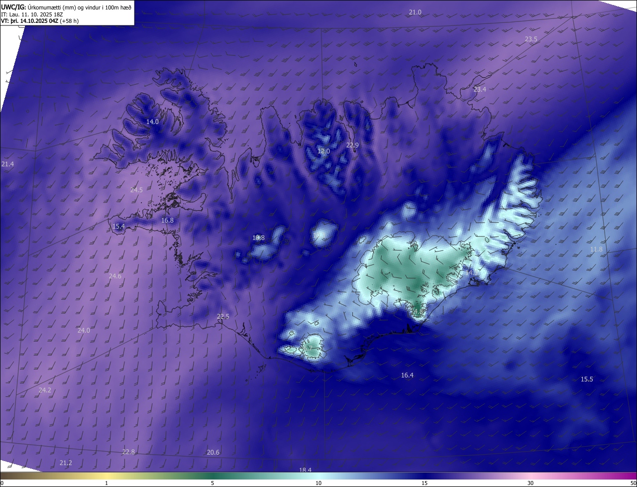Click the 23.4 value label

480,89
